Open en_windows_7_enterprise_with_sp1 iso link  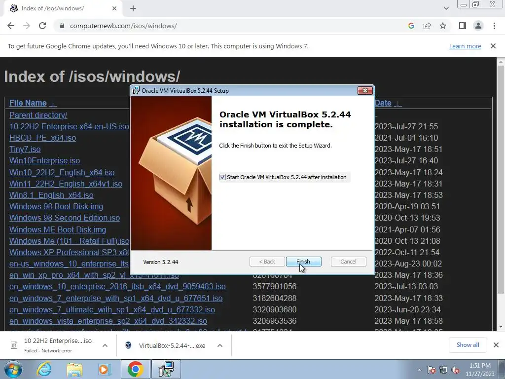(116, 298)
